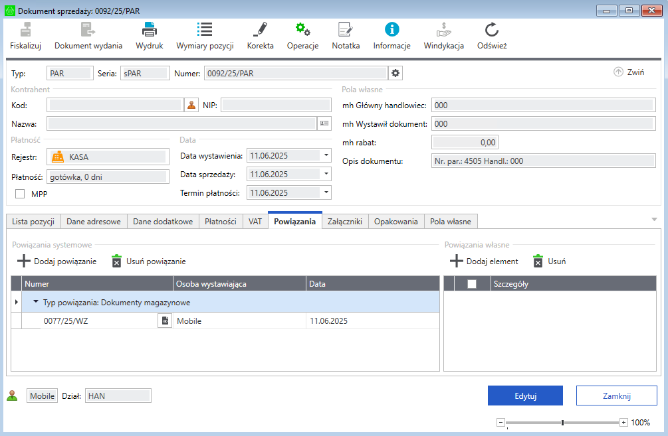Open Wymiary pozycji list icon

pyautogui.click(x=204, y=30)
